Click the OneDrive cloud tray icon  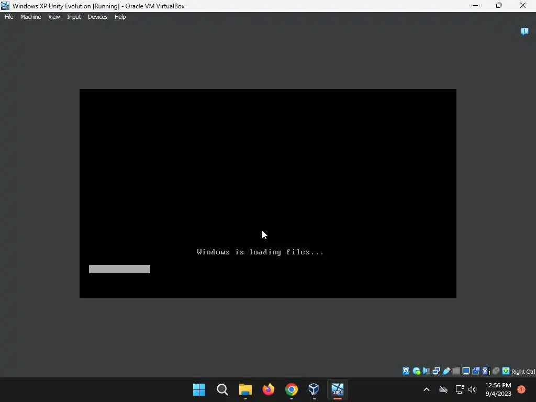(443, 389)
